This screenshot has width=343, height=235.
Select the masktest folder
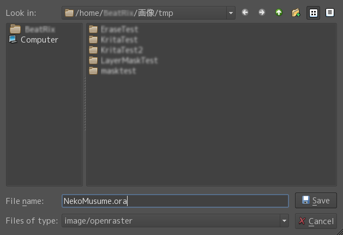pyautogui.click(x=118, y=71)
